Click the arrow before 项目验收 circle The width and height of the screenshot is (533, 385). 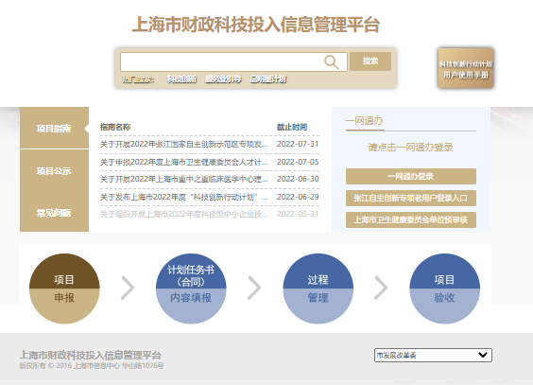pyautogui.click(x=381, y=289)
